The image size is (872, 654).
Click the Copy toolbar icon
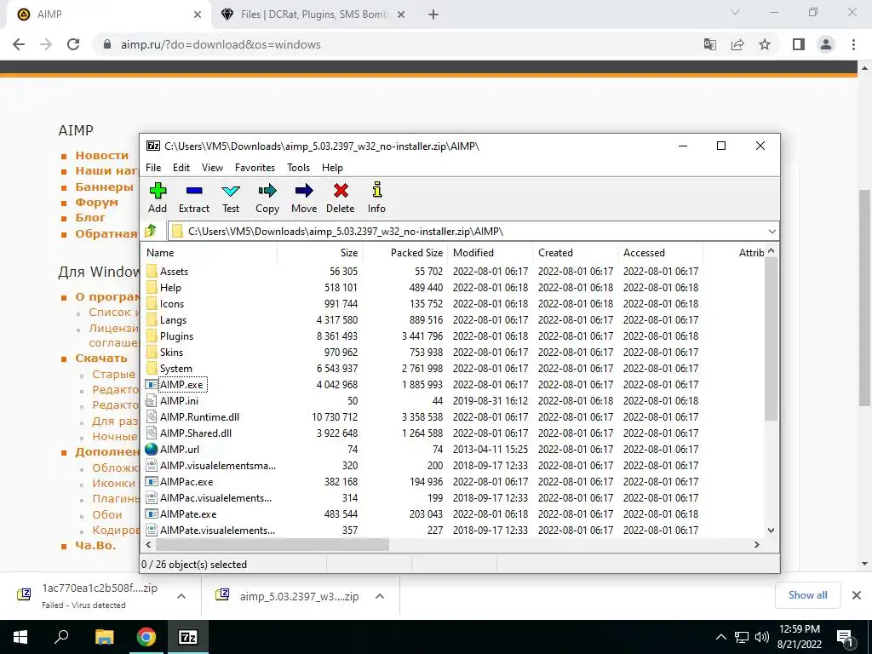click(267, 191)
